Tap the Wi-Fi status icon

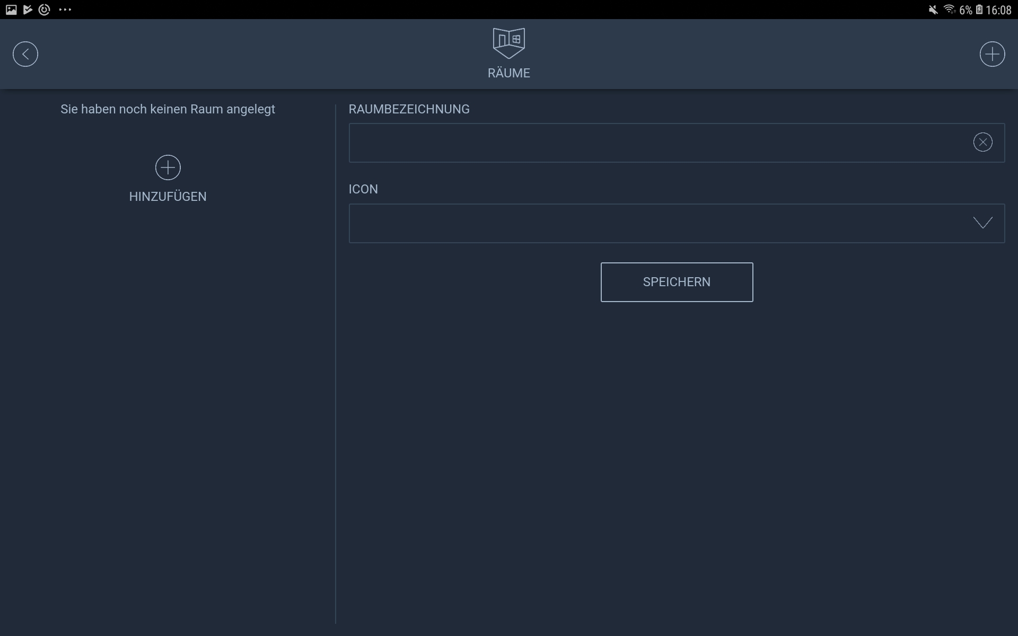pos(949,10)
